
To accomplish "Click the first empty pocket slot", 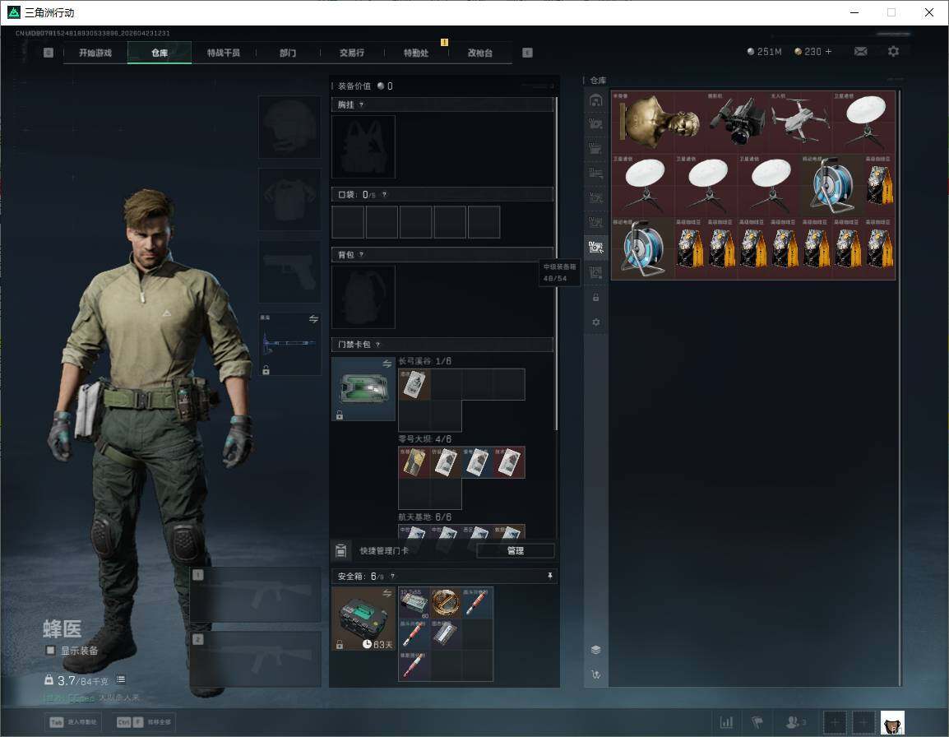I will tap(348, 221).
